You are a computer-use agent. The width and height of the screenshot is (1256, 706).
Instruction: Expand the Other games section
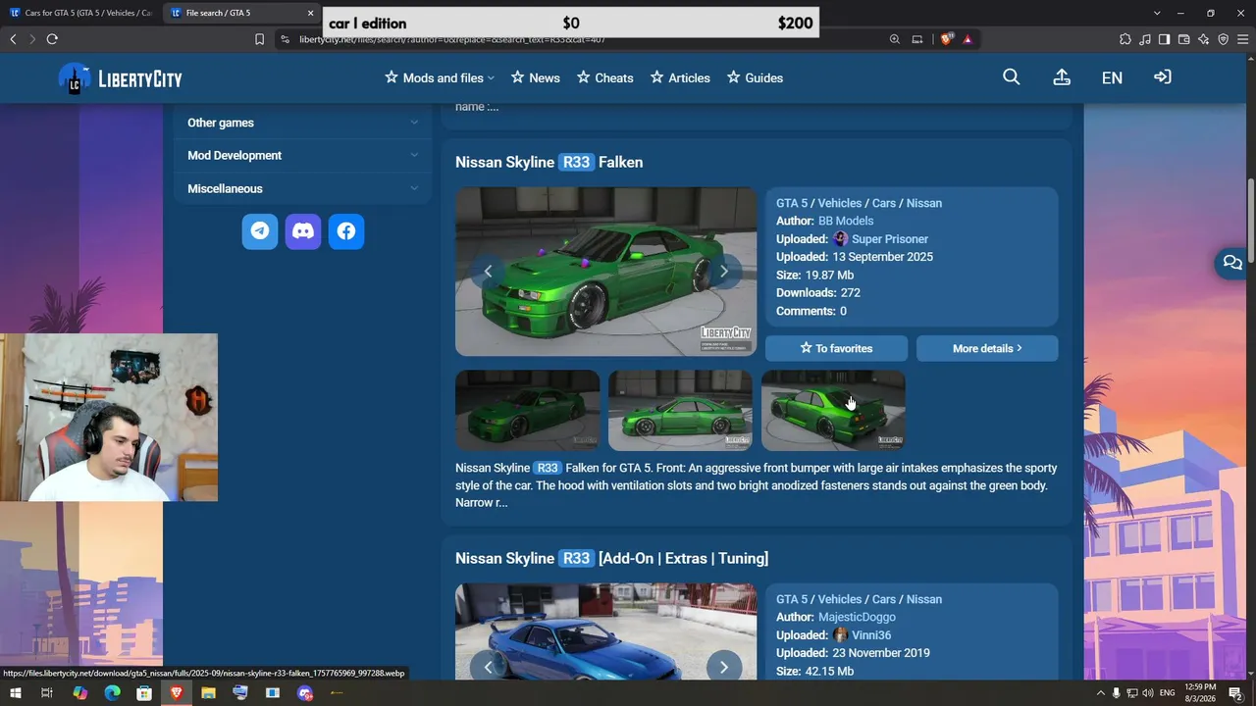point(302,123)
